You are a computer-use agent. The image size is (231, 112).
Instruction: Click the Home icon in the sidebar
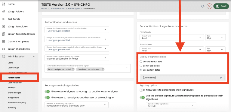point(3,4)
